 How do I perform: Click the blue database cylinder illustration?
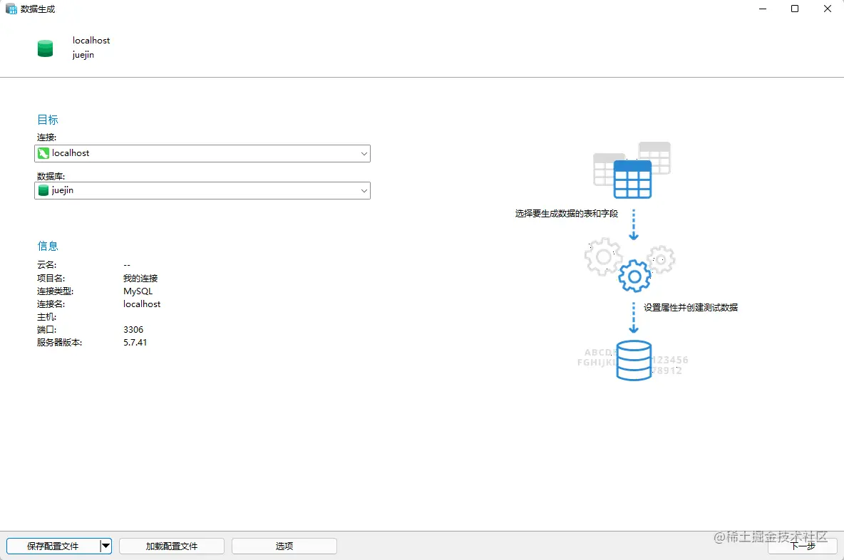point(634,361)
